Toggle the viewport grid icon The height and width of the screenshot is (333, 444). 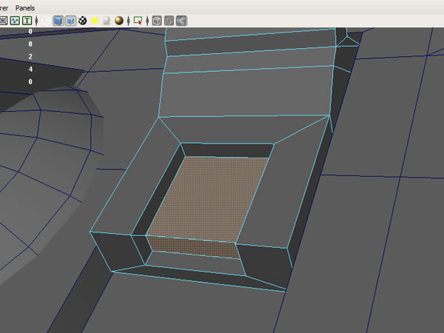[x=3, y=20]
